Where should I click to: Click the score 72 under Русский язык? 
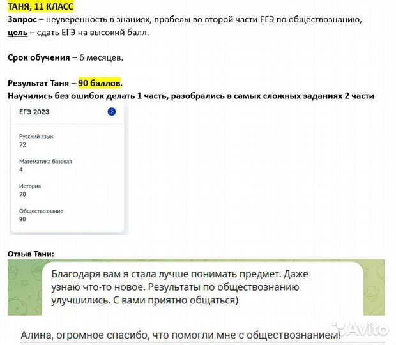(x=22, y=145)
